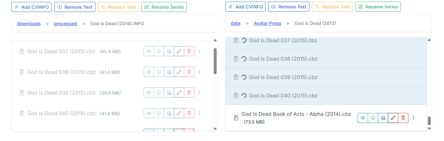The image size is (444, 141).
Task: View Book of Acts Alpha with eye icon
Action: click(x=363, y=118)
